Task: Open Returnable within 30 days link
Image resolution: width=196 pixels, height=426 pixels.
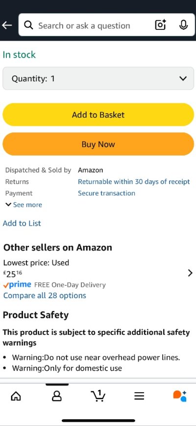Action: pos(134,182)
